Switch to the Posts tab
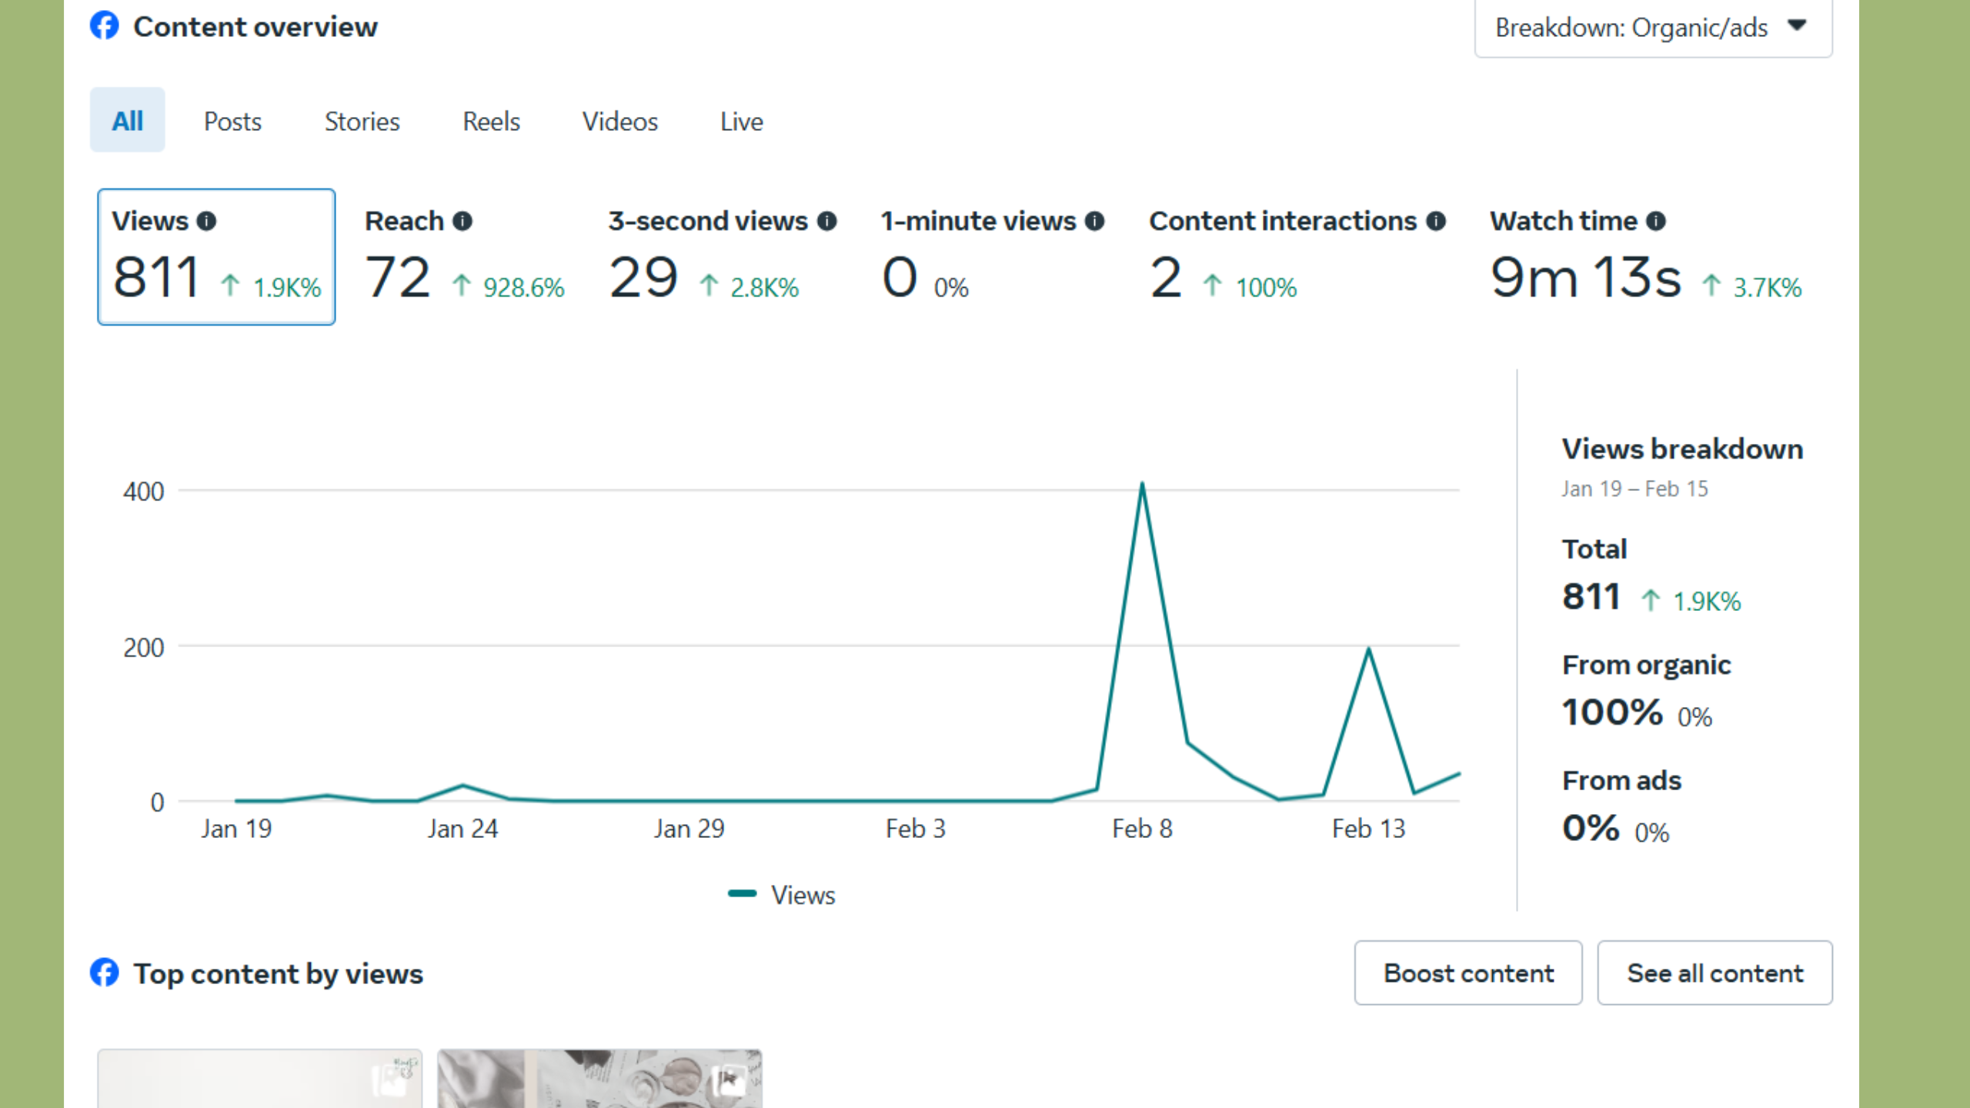1970x1108 pixels. tap(232, 121)
